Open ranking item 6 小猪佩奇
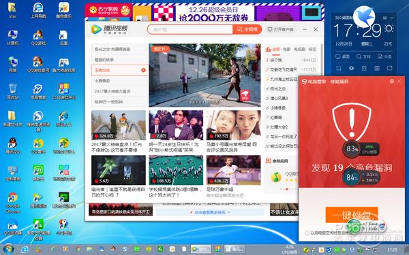Viewport: 409px width, 255px height. 279,107
